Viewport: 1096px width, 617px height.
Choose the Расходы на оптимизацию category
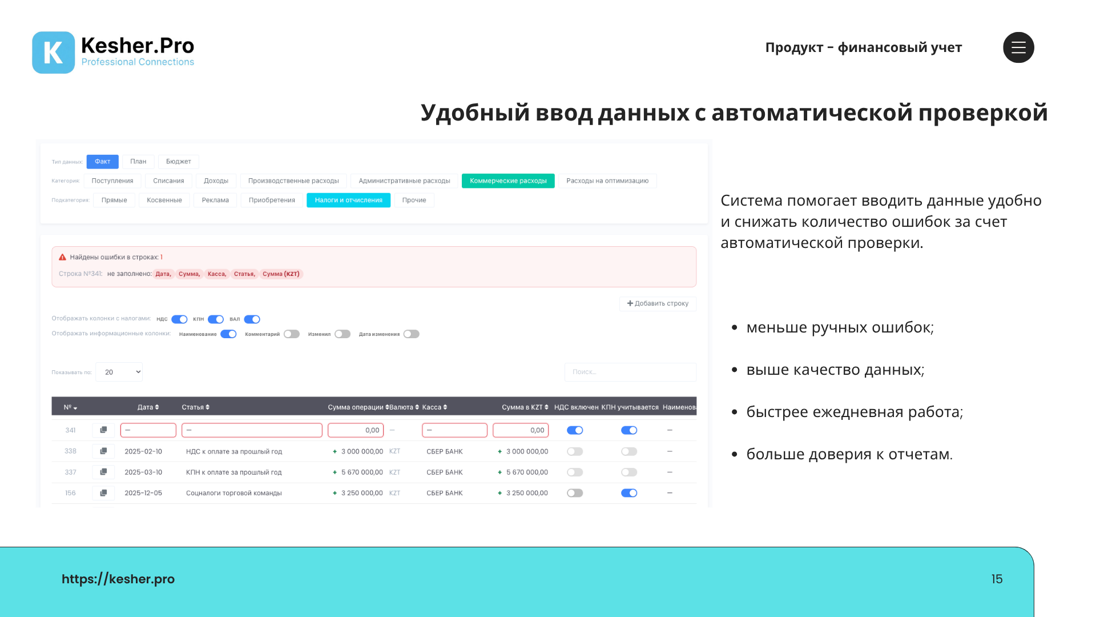tap(607, 181)
